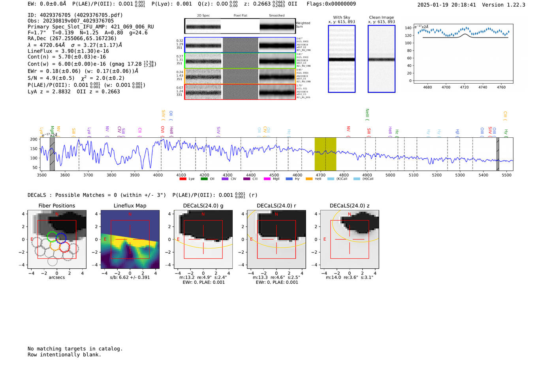
Task: Click the LineFlux = 3.90(±1.30)e-16 text
Action: coord(68,51)
